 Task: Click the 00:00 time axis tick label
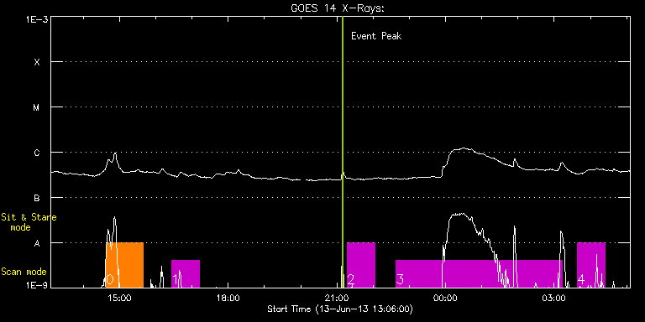click(446, 298)
